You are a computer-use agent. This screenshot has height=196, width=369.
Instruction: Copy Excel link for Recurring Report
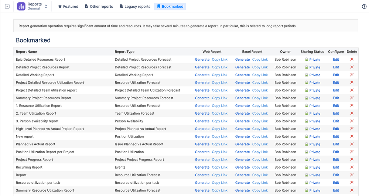260,167
